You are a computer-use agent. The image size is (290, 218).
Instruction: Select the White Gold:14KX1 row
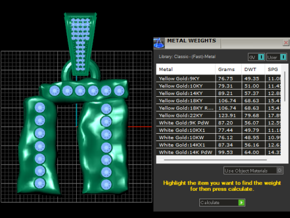click(219, 145)
